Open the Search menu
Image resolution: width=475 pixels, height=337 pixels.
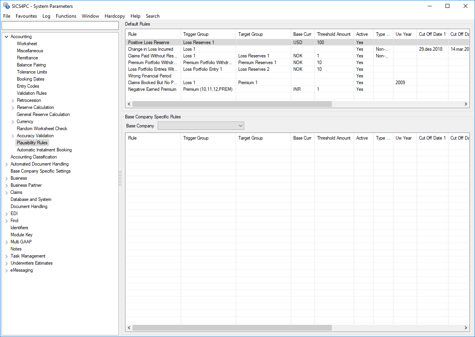(153, 16)
